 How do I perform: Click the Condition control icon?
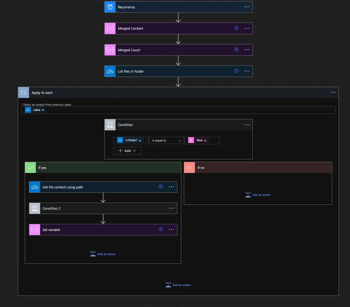110,125
